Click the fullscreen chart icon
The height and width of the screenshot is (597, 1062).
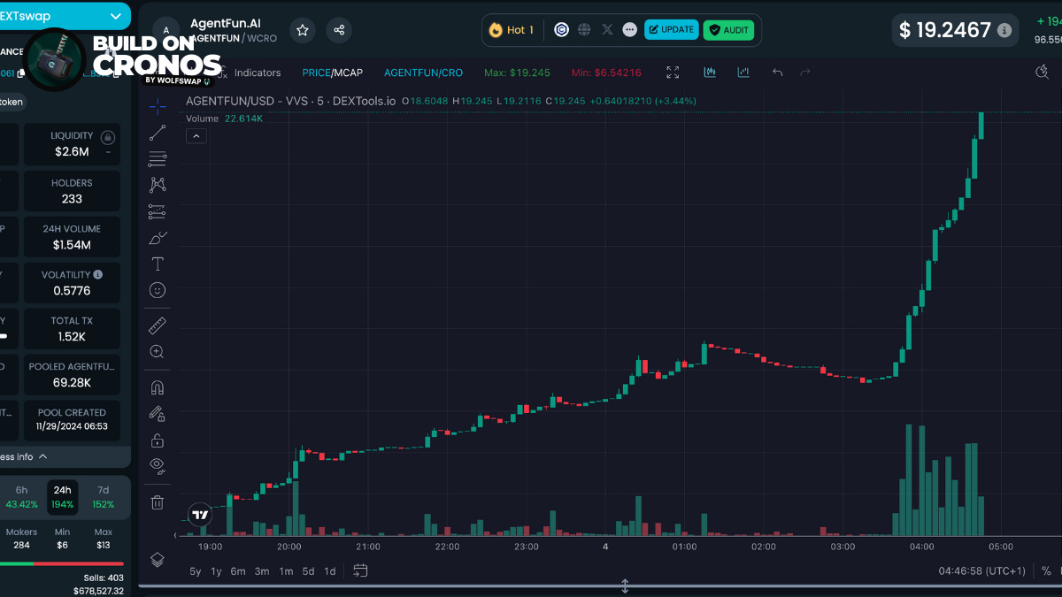(x=673, y=73)
